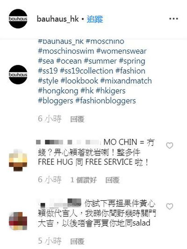Open second commenter's pixelated avatar

point(18,221)
